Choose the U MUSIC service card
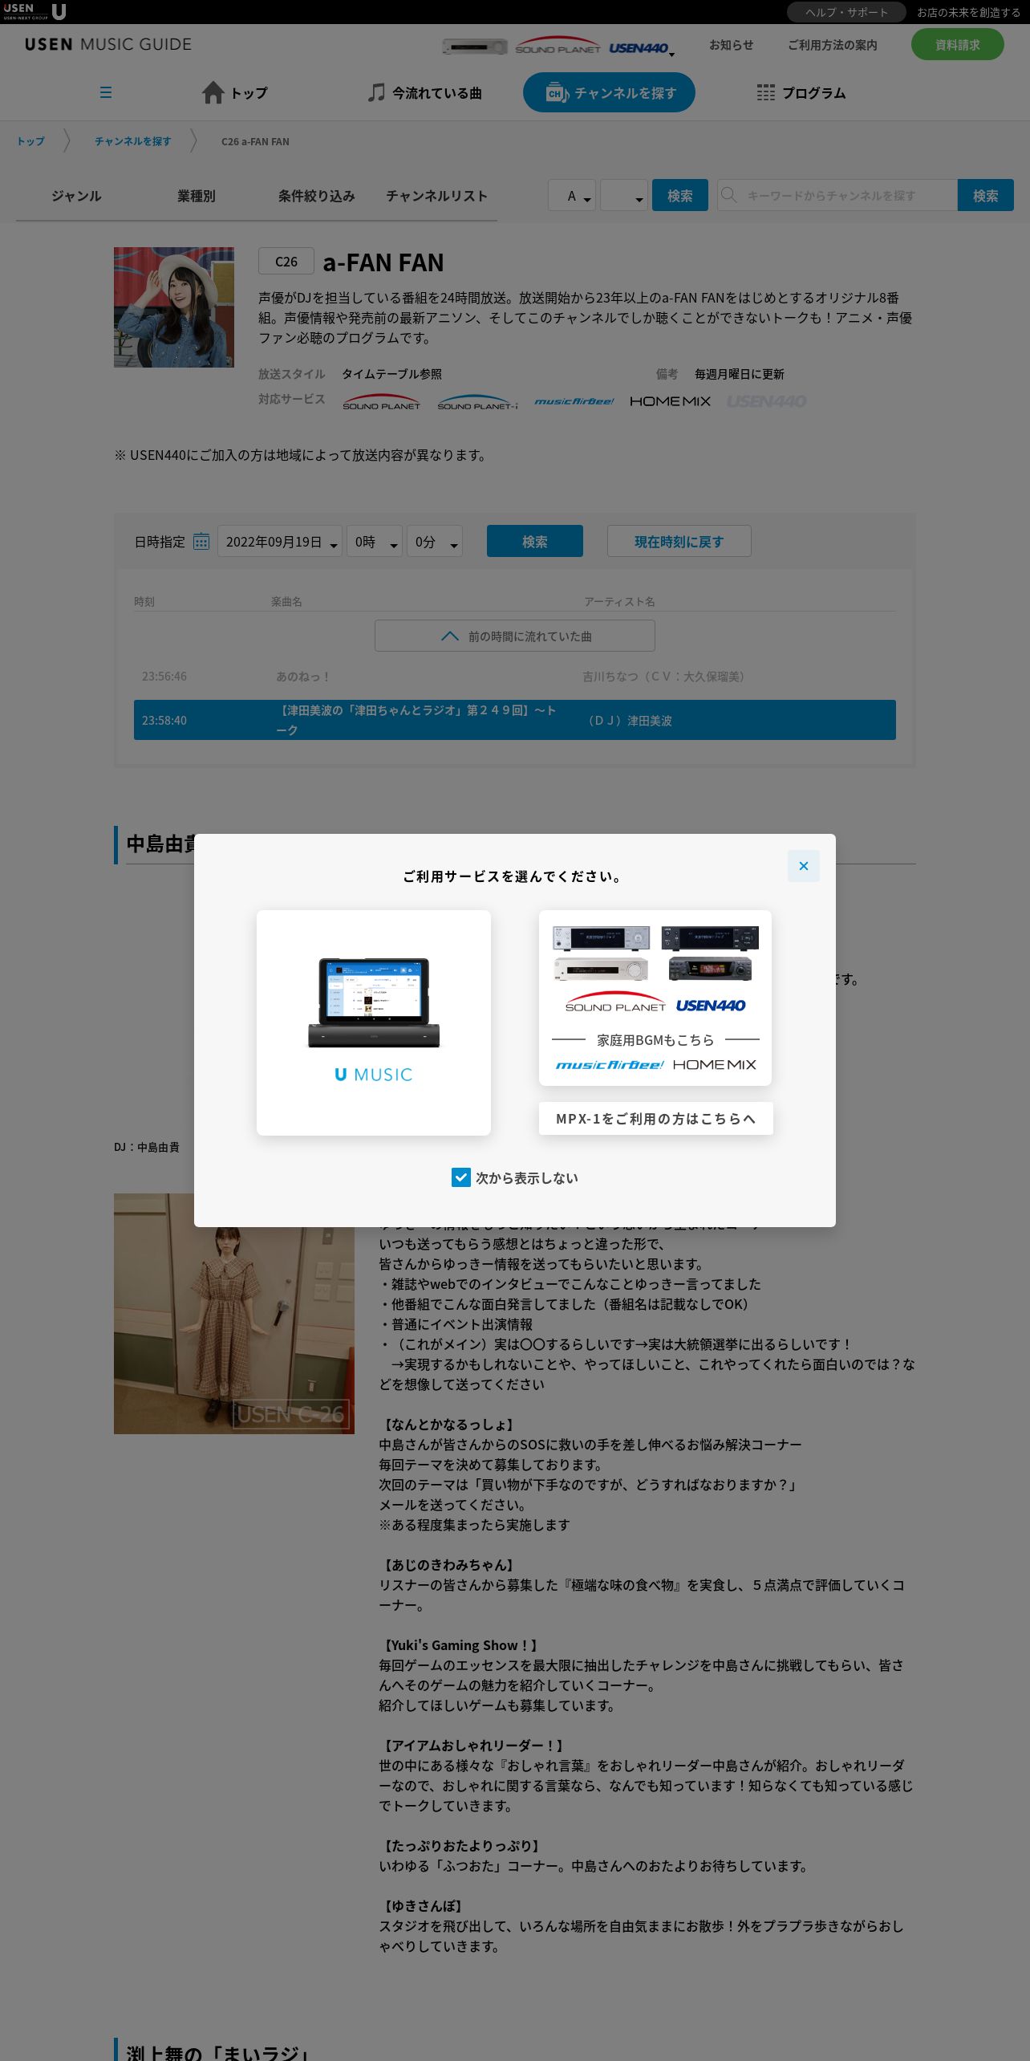 tap(374, 1022)
